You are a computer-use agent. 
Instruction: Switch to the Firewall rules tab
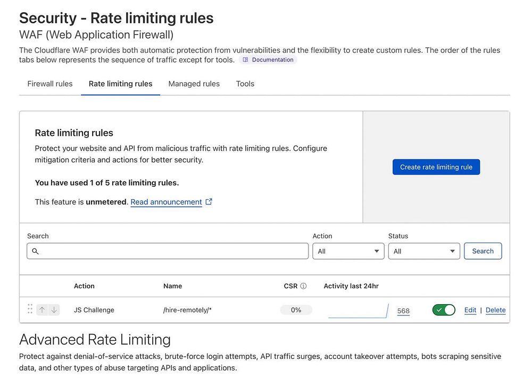click(50, 84)
